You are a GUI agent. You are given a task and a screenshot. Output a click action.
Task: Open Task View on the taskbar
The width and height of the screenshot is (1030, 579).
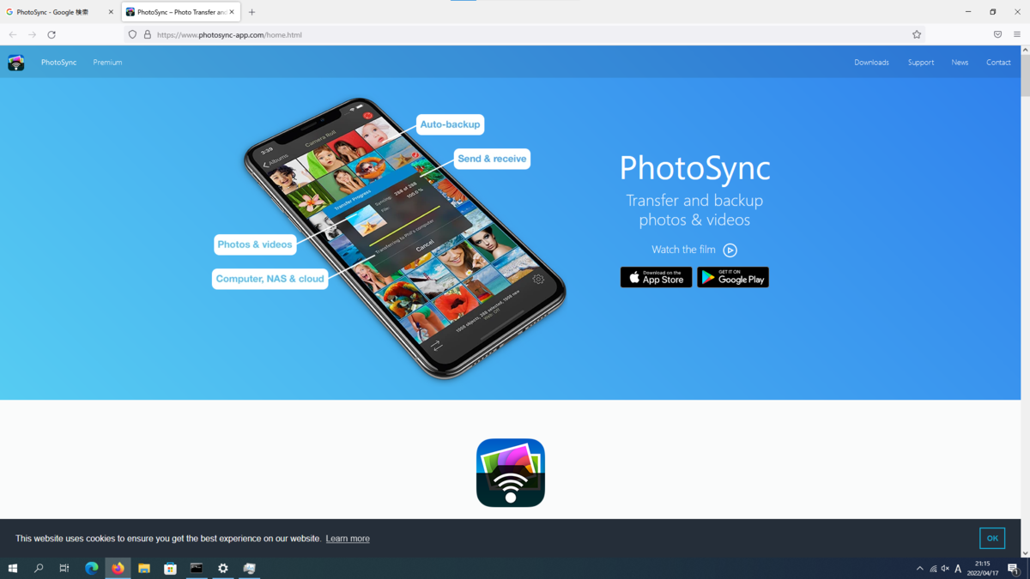click(x=64, y=569)
